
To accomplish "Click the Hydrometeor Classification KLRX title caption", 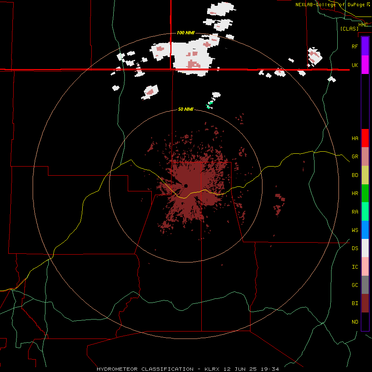I will pos(188,369).
